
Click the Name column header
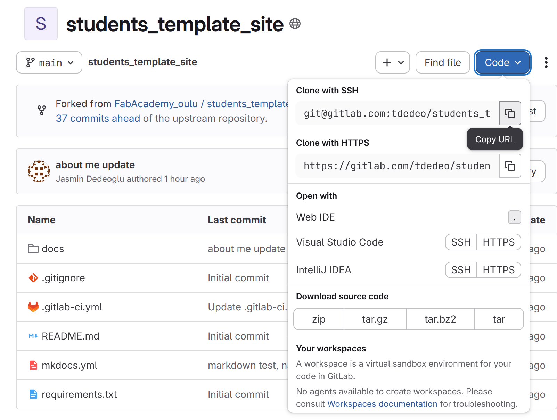pos(42,220)
